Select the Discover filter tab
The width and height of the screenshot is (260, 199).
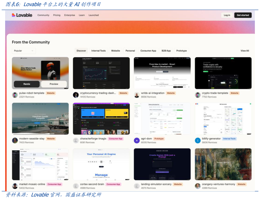(81, 51)
